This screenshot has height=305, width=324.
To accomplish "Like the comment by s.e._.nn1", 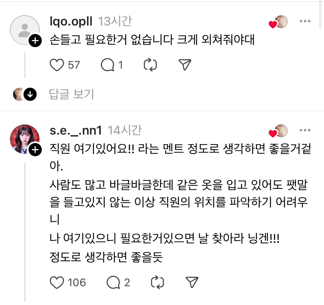I will [57, 282].
